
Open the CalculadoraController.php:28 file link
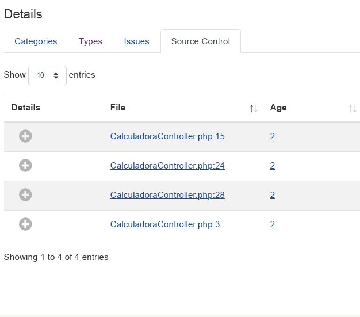pos(167,195)
